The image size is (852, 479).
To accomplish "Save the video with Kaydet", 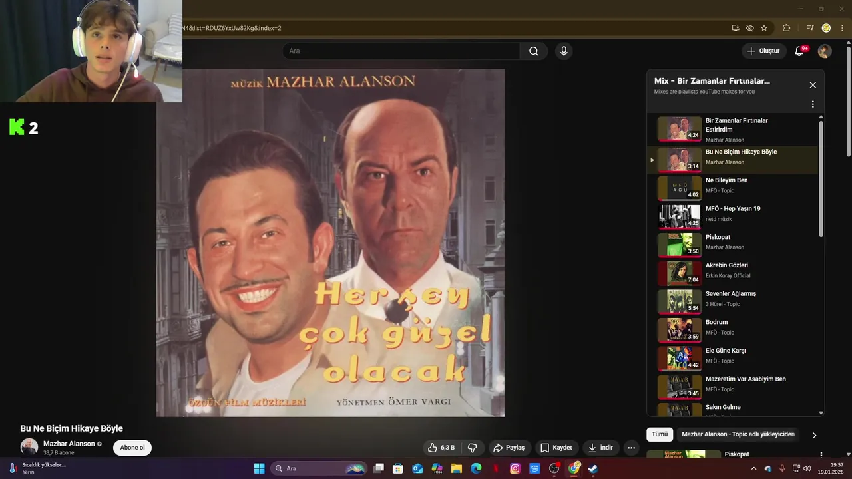I will (x=556, y=448).
